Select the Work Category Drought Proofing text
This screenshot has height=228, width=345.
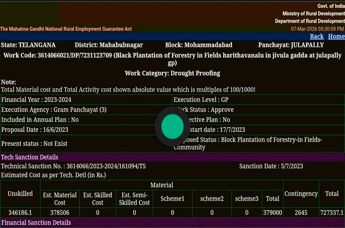coord(172,73)
